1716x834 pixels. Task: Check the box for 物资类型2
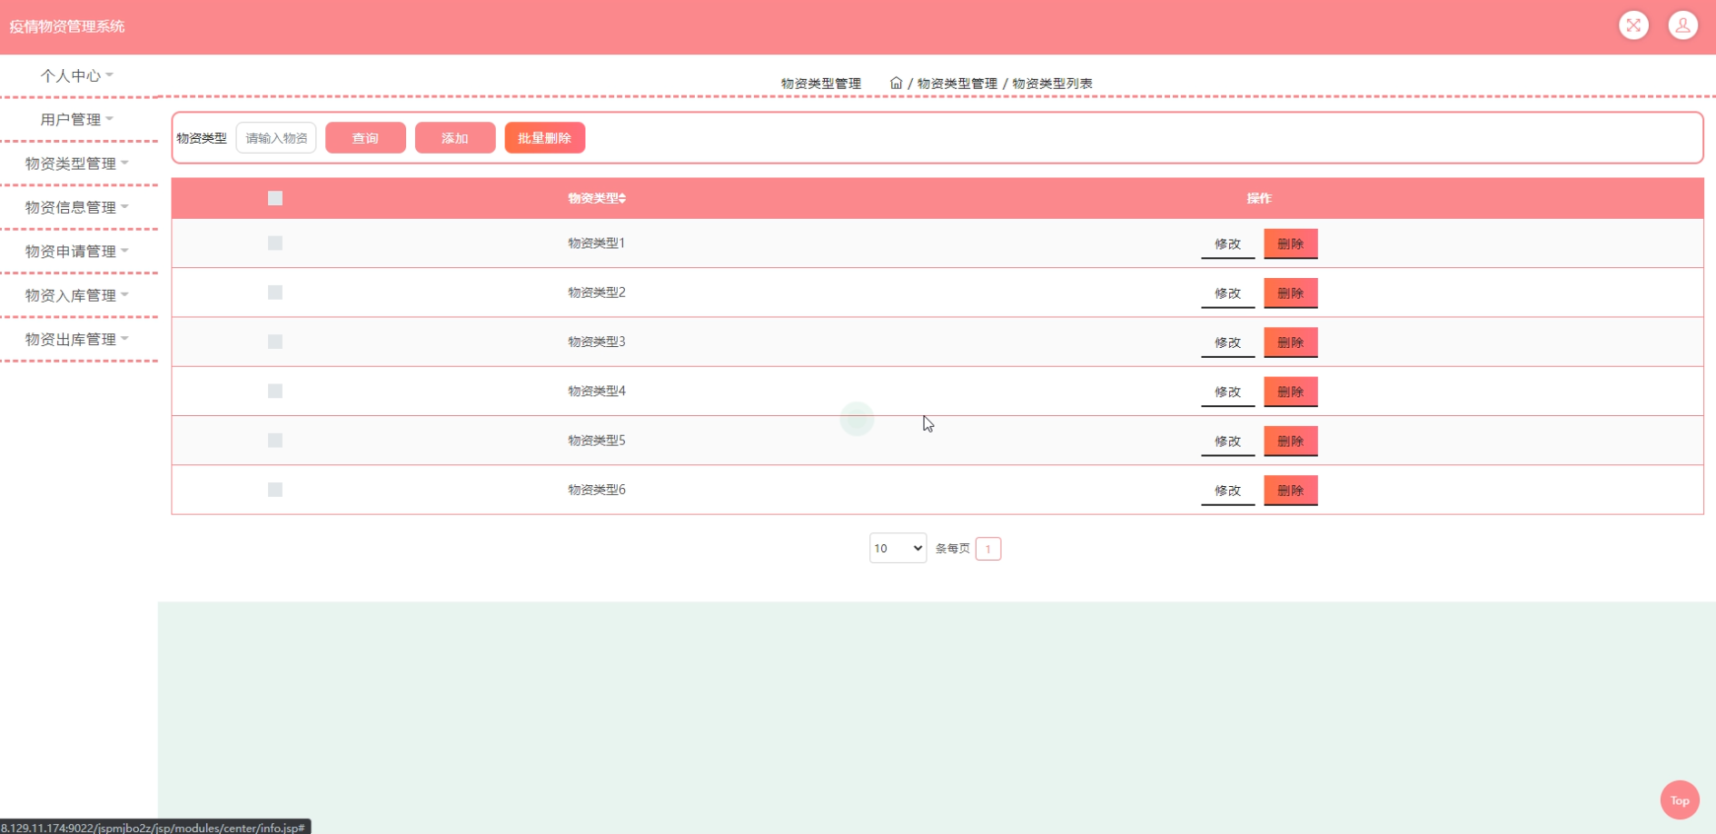(x=275, y=293)
